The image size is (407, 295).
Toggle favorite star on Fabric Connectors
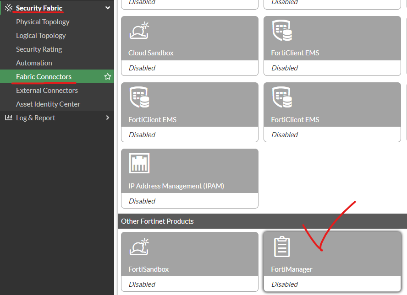pos(107,76)
